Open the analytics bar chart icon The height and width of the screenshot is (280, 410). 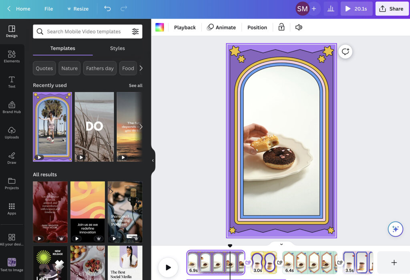pyautogui.click(x=330, y=8)
